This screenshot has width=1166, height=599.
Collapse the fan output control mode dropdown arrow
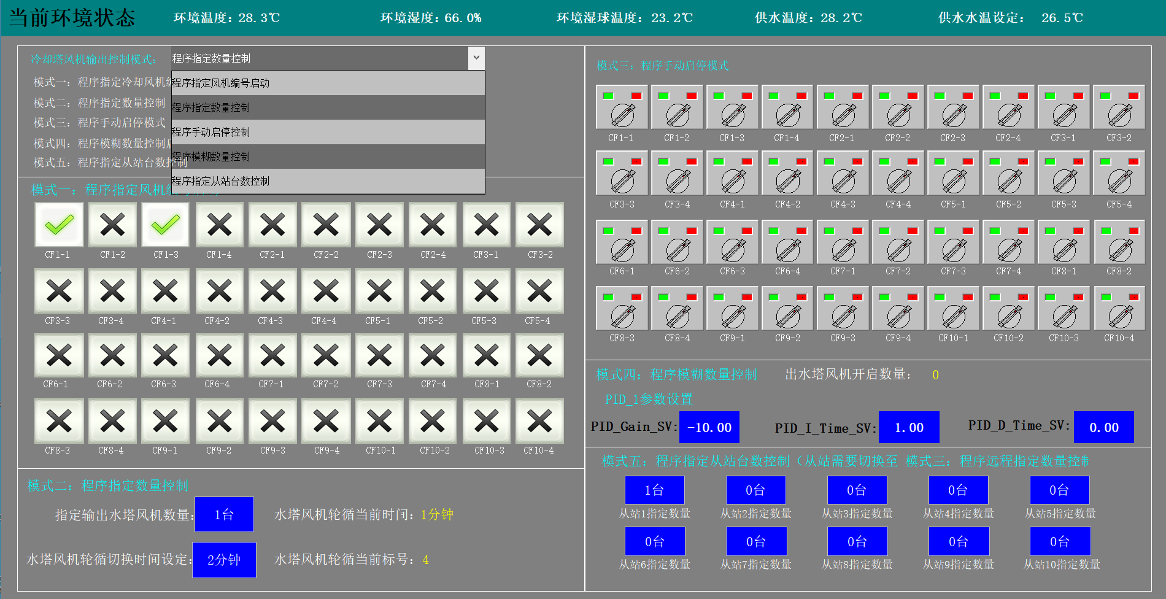[x=476, y=59]
